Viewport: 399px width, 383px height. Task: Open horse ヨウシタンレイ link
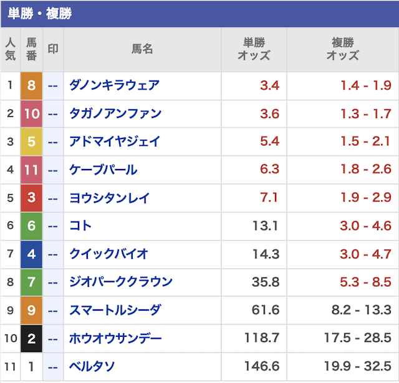pyautogui.click(x=110, y=198)
